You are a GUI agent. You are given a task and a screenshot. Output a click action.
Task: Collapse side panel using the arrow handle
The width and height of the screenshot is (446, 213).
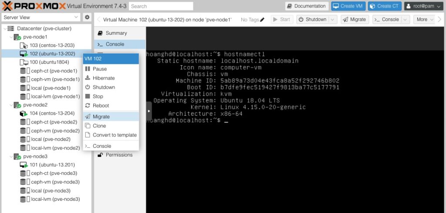149,111
